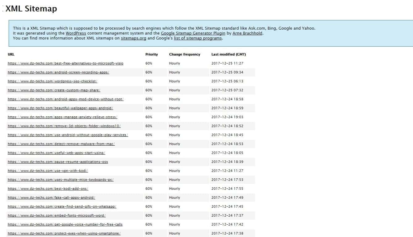Select date 2017-12-24 18:05

point(227,153)
